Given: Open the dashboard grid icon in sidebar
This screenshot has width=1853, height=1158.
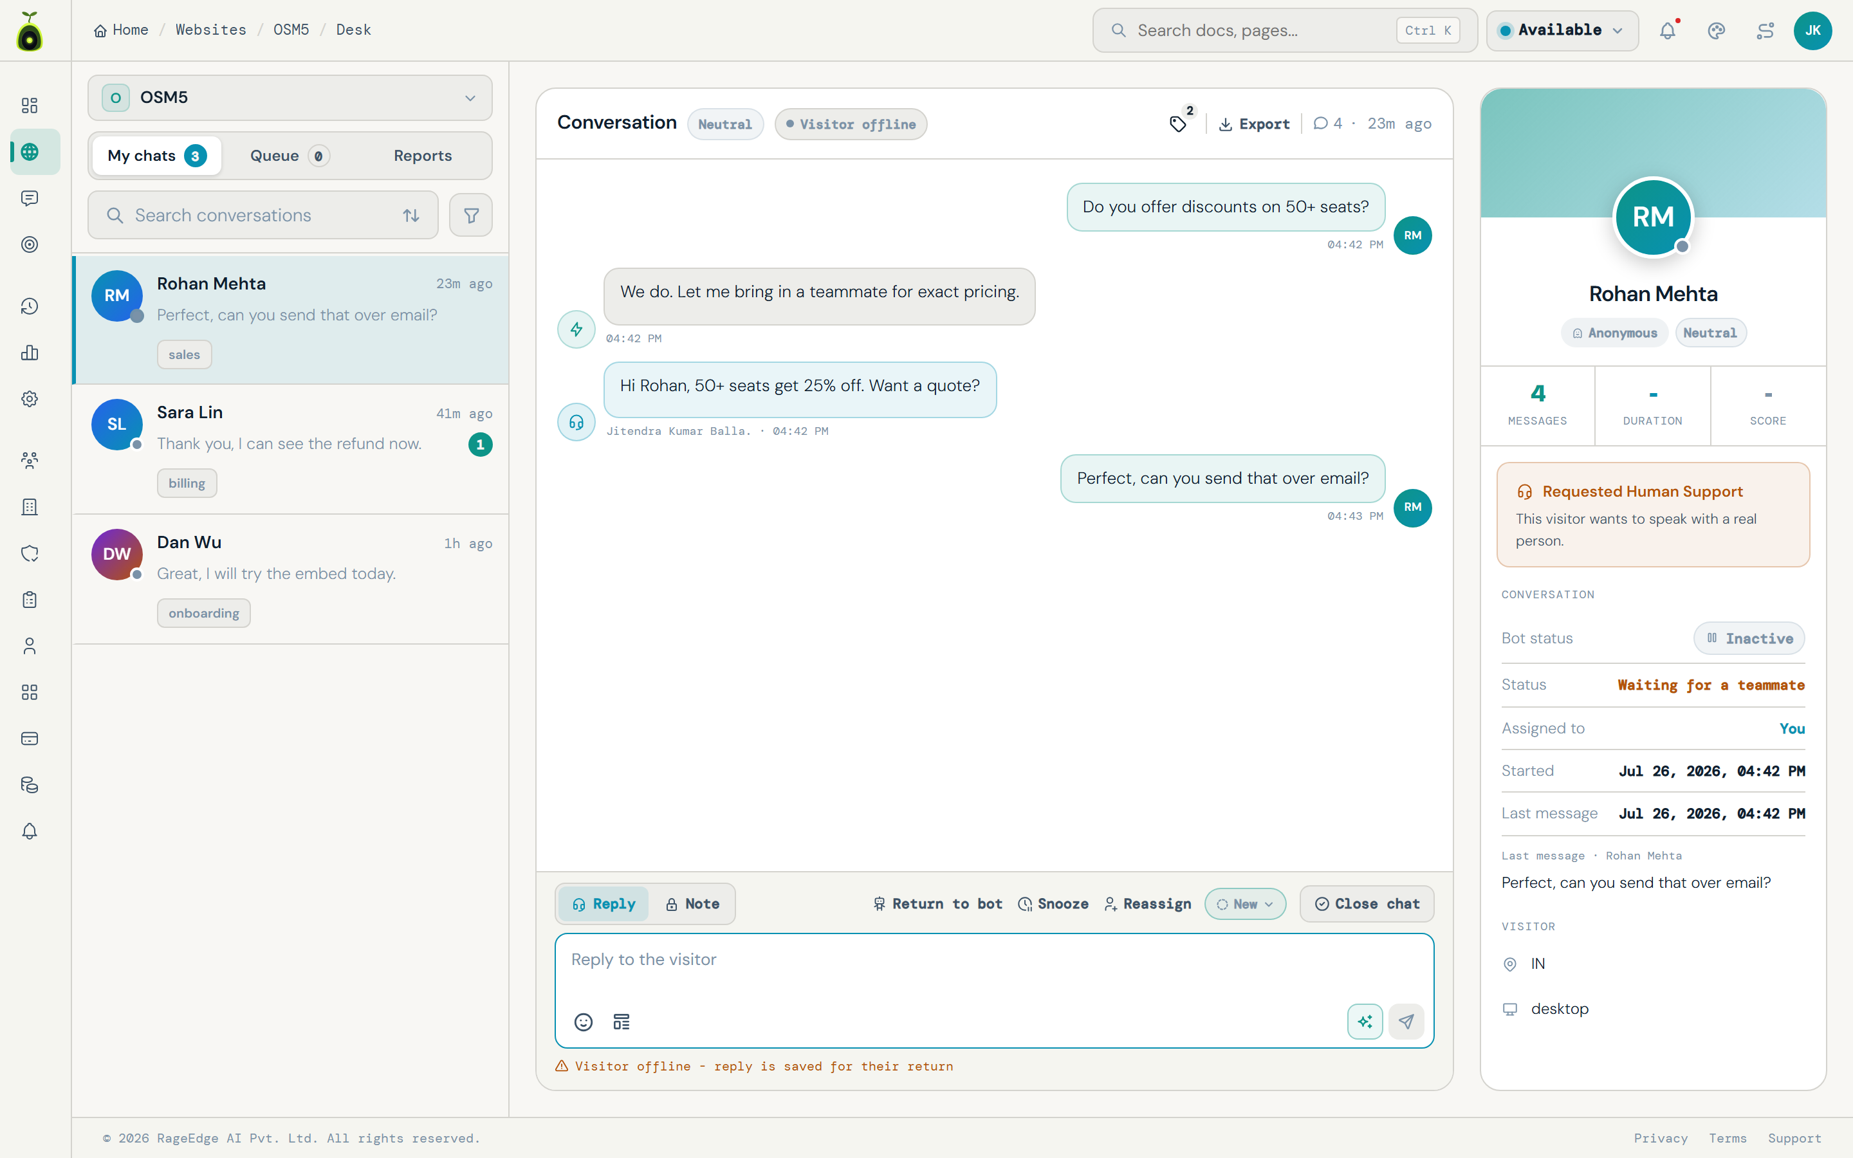Looking at the screenshot, I should pyautogui.click(x=29, y=105).
